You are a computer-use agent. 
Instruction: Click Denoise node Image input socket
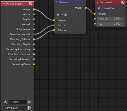tap(54, 20)
